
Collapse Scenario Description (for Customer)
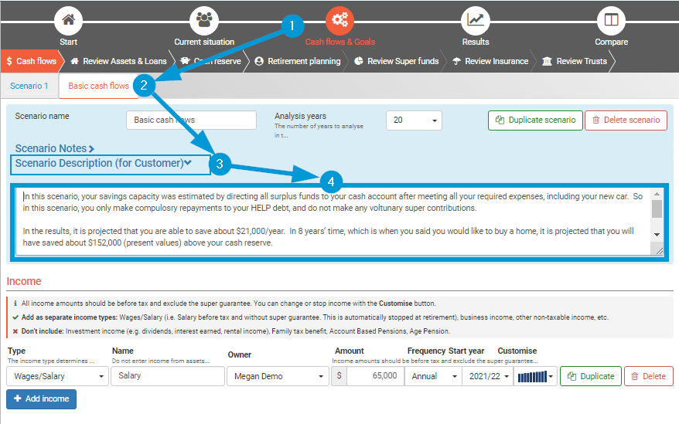(104, 163)
